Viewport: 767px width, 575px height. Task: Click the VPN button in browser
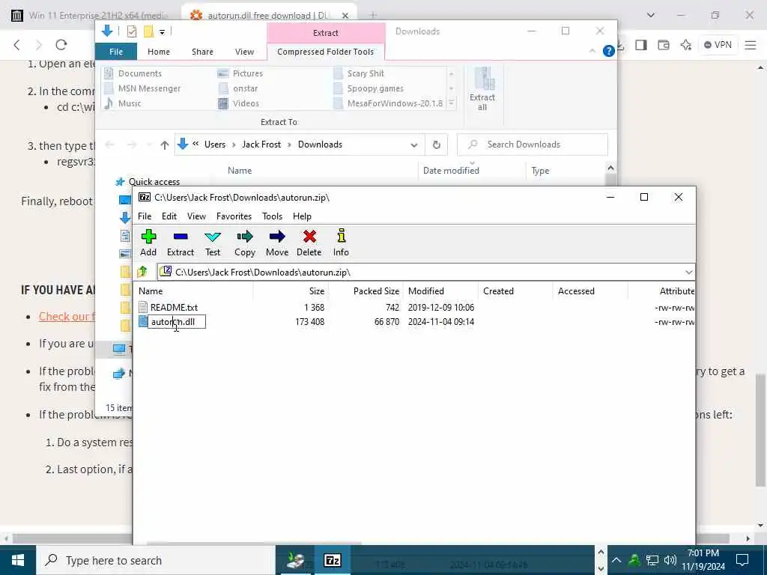coord(718,45)
